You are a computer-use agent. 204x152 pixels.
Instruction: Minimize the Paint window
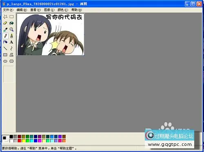[x=187, y=4]
